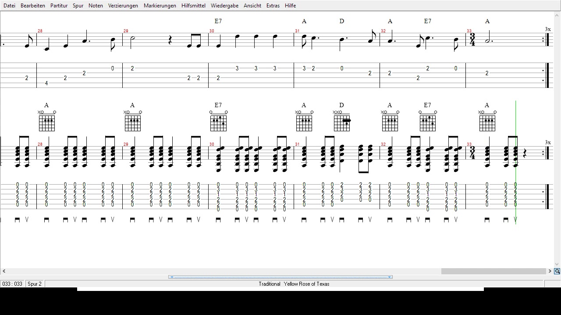Click fret 2 in upper-tab measure 33
This screenshot has width=561, height=315.
coord(487,73)
